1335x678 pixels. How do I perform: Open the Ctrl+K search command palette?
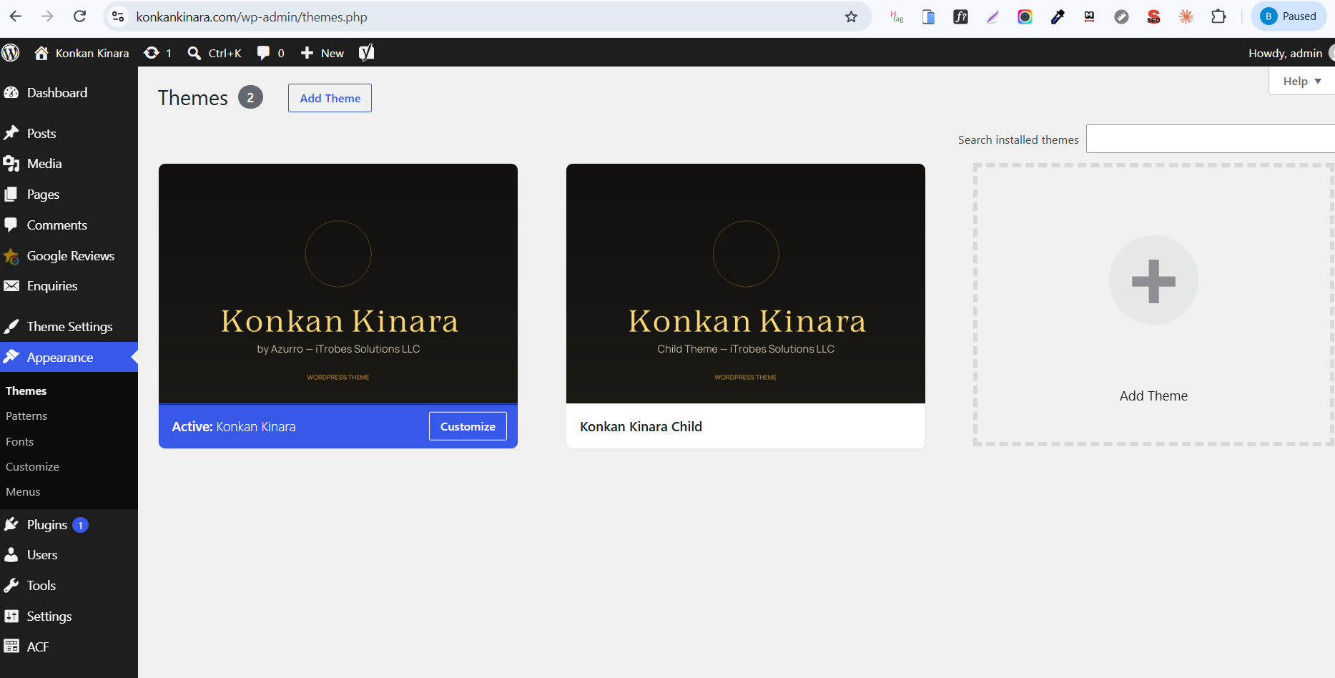point(214,53)
